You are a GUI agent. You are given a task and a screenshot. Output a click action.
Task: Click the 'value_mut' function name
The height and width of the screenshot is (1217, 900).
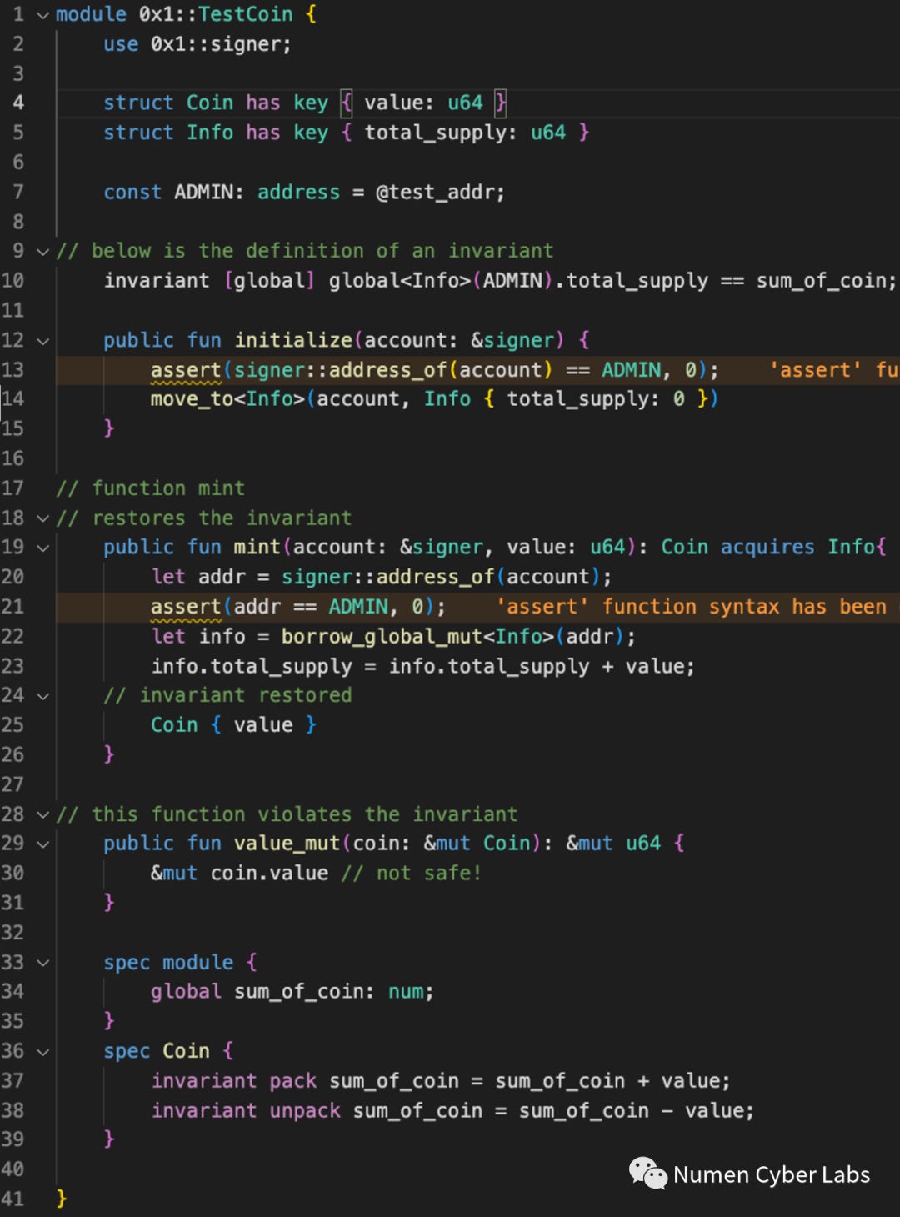pos(287,844)
